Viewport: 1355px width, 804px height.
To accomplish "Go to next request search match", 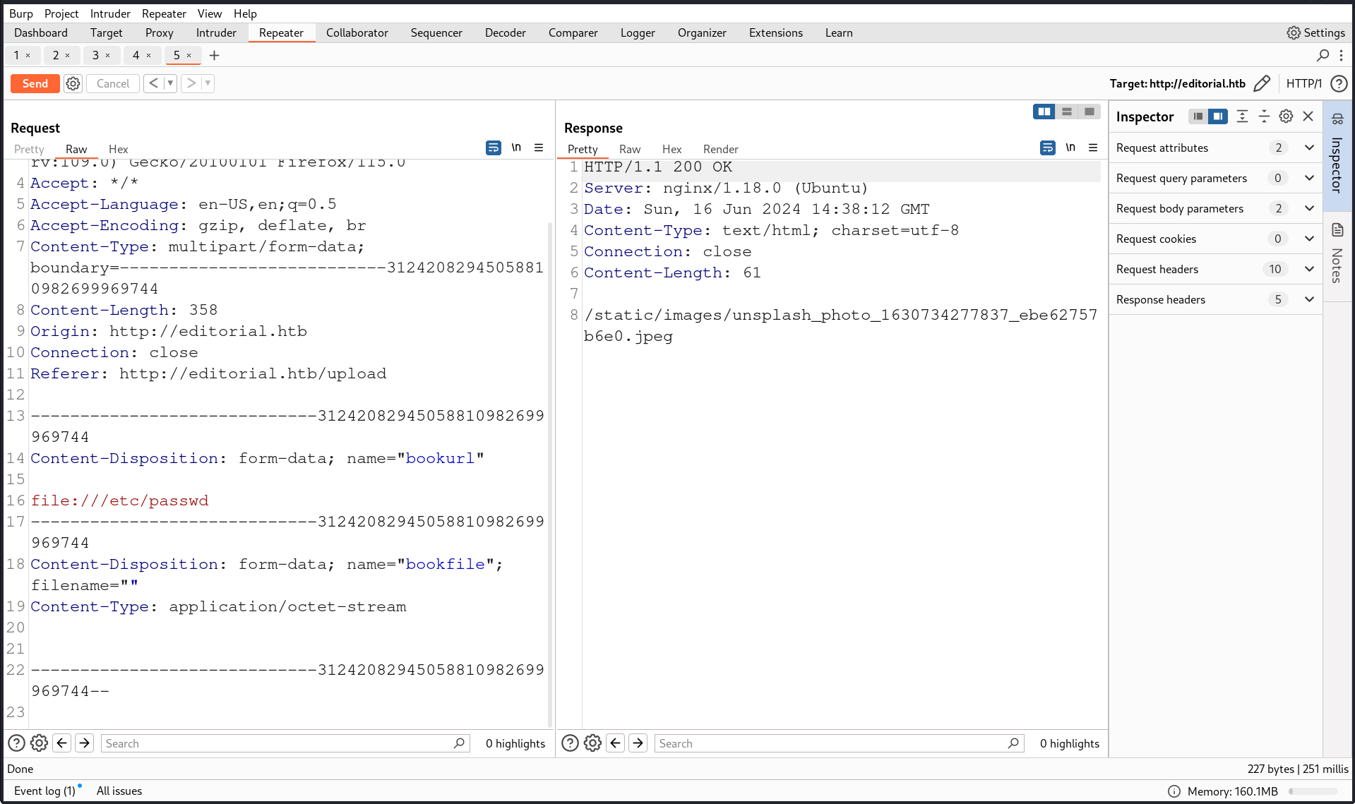I will 85,743.
